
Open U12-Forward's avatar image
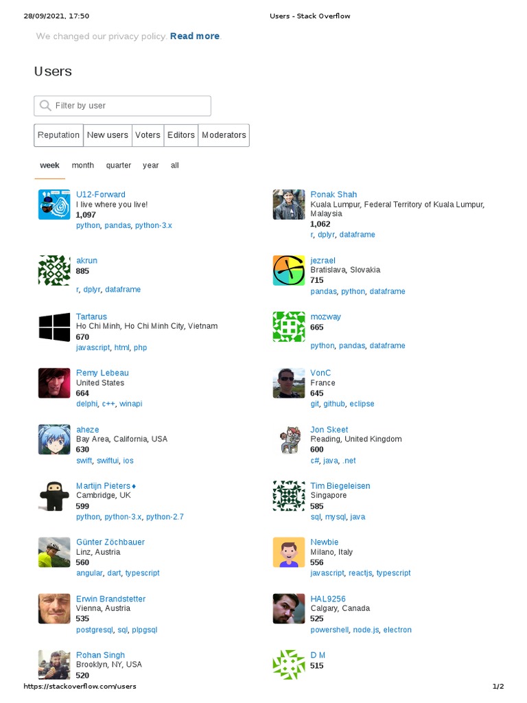[54, 205]
